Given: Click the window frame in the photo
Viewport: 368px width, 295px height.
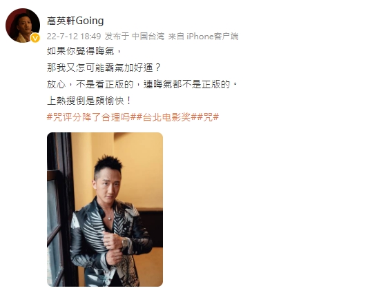Looking at the screenshot, I should [x=59, y=210].
